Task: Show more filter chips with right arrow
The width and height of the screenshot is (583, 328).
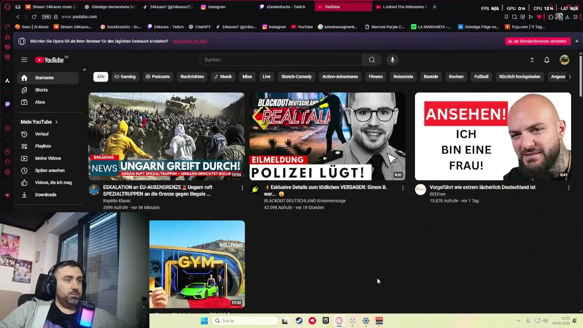Action: [x=570, y=77]
